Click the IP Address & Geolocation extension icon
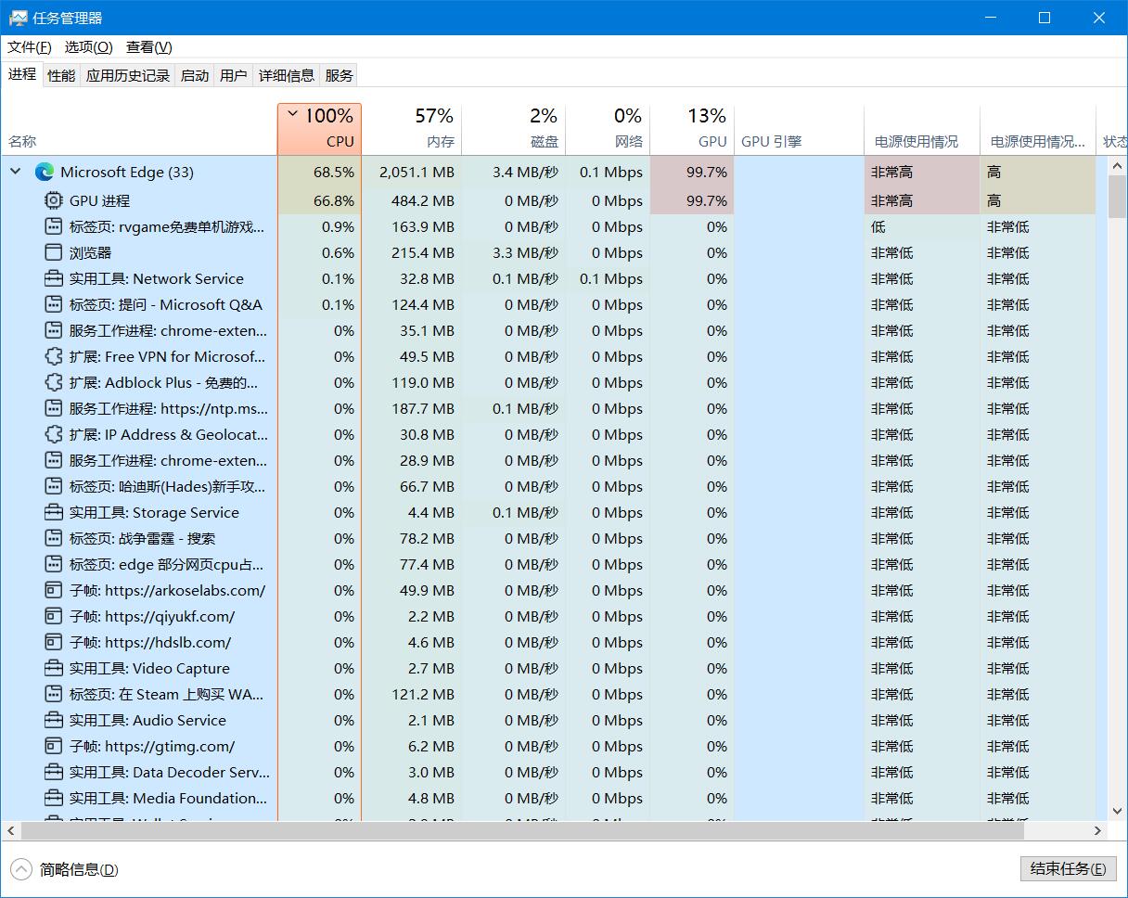This screenshot has width=1128, height=898. click(x=54, y=434)
